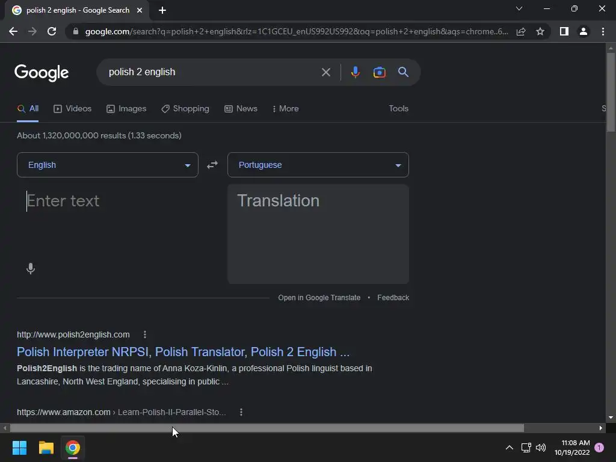Go to the Google homepage logo

click(x=42, y=73)
